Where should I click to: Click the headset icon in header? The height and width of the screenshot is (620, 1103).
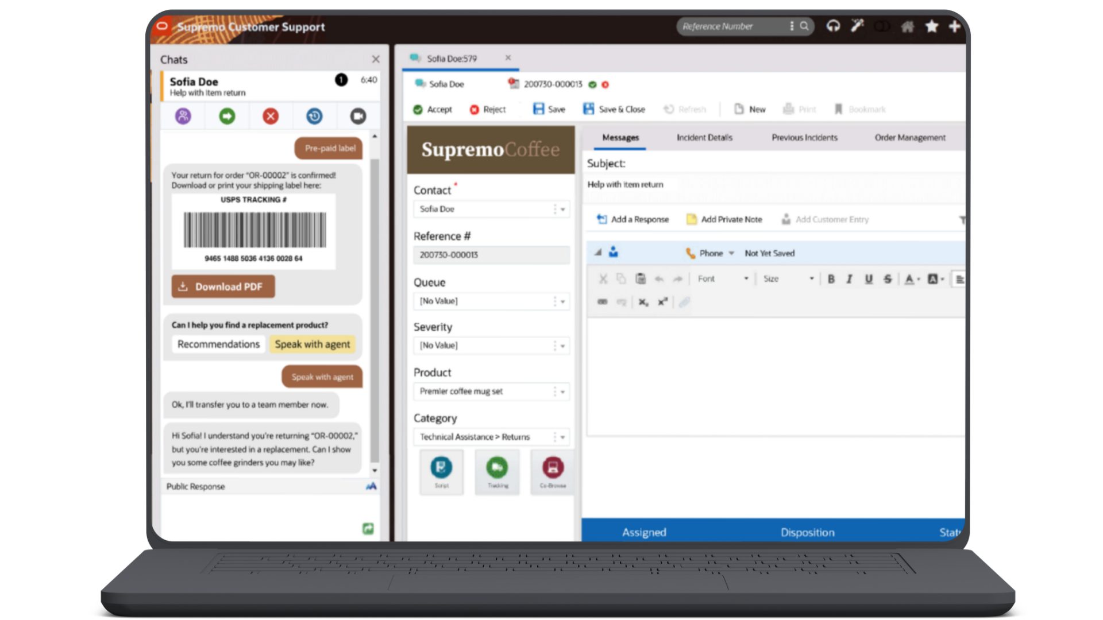833,26
